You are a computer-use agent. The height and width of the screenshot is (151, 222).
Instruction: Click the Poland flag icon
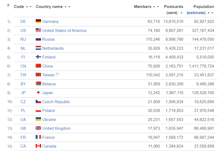tap(38, 110)
